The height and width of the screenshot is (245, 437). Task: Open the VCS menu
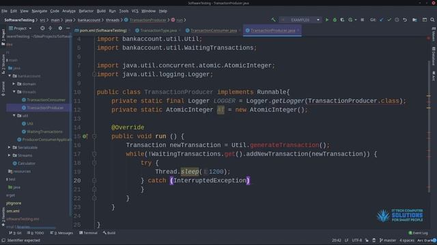click(135, 11)
